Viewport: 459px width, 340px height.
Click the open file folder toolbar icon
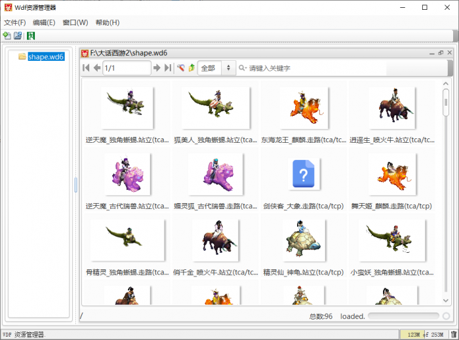point(18,35)
